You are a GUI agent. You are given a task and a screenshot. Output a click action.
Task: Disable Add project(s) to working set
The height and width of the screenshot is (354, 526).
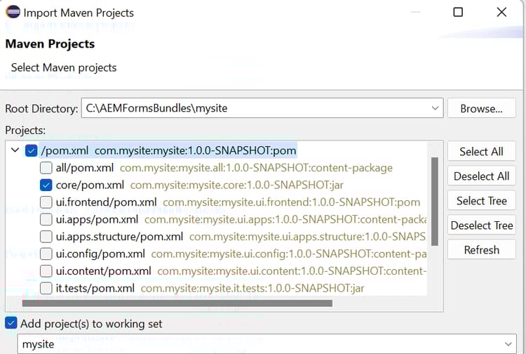[11, 323]
